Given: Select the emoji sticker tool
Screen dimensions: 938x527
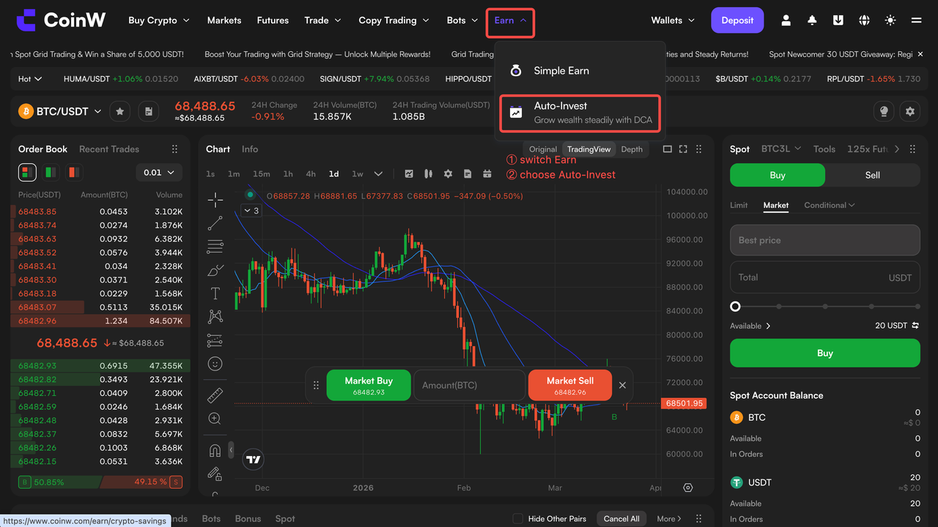Looking at the screenshot, I should 215,364.
